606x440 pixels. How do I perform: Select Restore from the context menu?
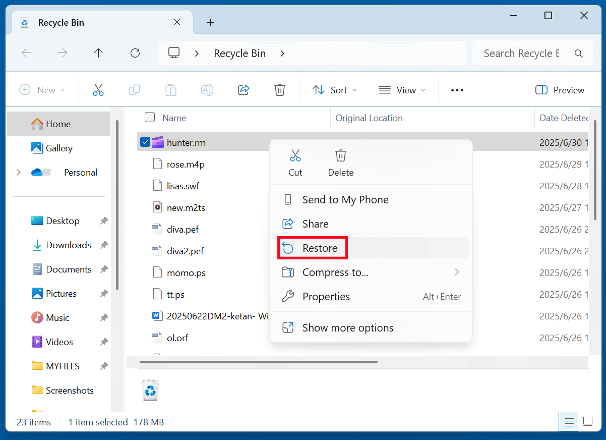coord(320,248)
